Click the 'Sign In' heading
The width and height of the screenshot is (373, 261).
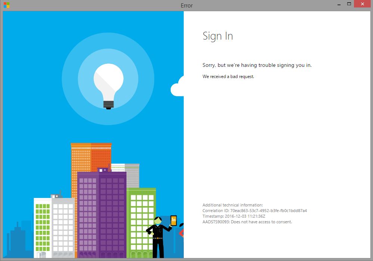(x=218, y=36)
